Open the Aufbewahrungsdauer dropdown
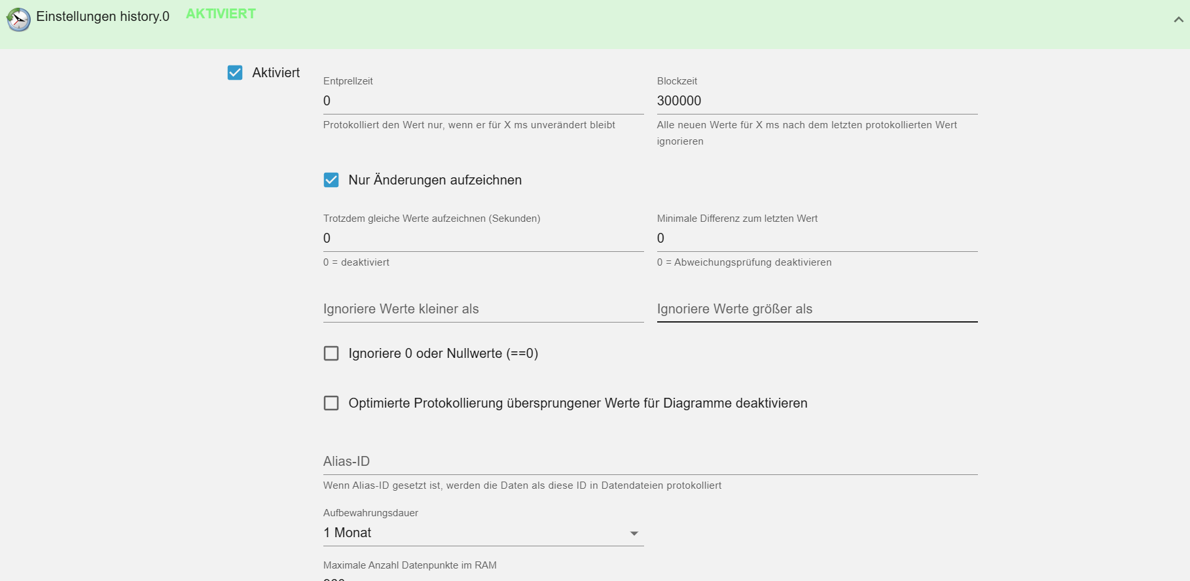1190x581 pixels. click(483, 533)
